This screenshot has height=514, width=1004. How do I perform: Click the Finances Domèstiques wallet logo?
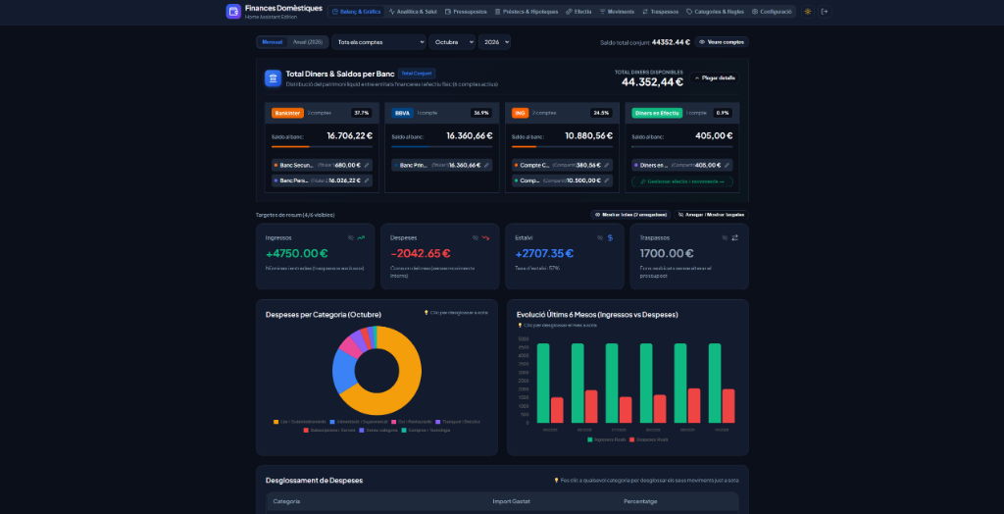click(x=233, y=12)
